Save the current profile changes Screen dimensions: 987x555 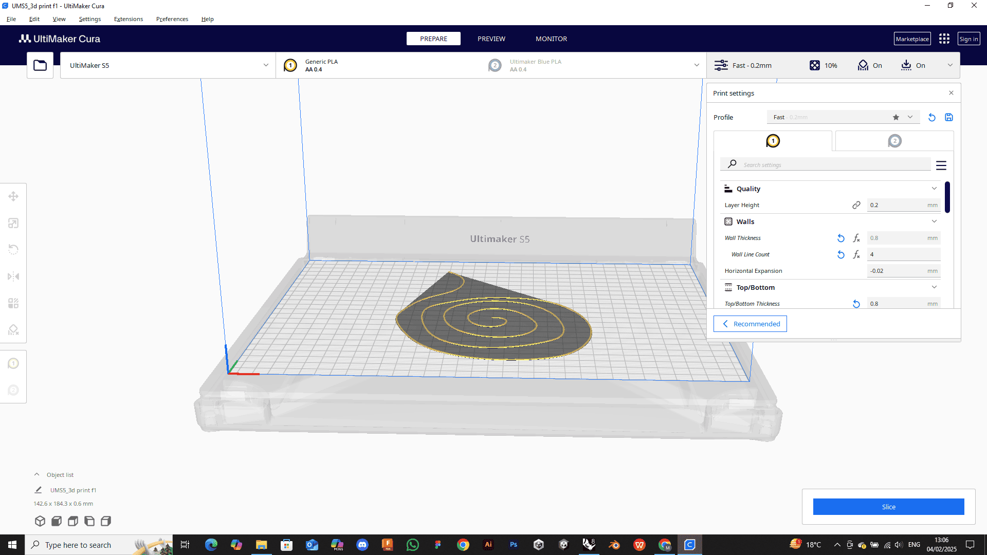[x=949, y=117]
